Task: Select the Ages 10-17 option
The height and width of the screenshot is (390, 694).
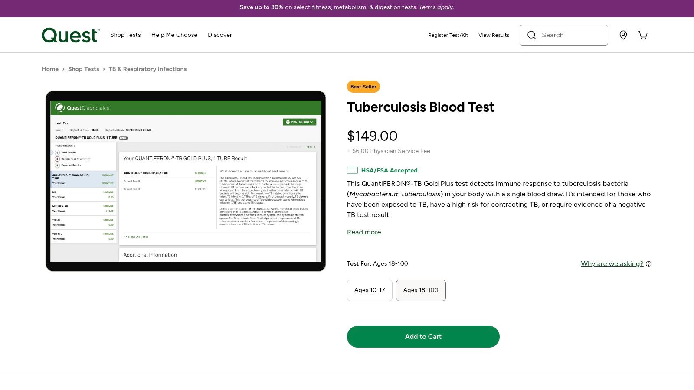Action: [370, 290]
